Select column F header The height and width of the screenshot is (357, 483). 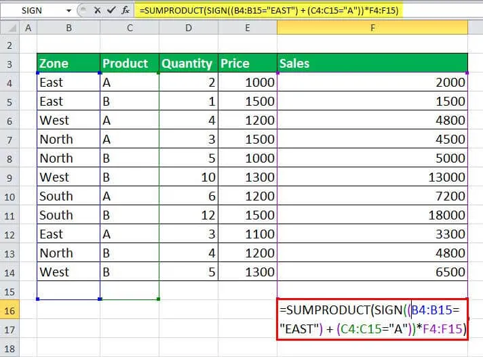(x=372, y=28)
